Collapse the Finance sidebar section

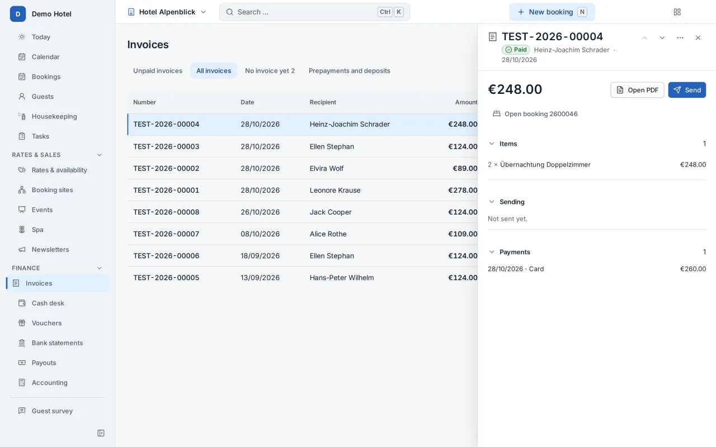pyautogui.click(x=100, y=268)
